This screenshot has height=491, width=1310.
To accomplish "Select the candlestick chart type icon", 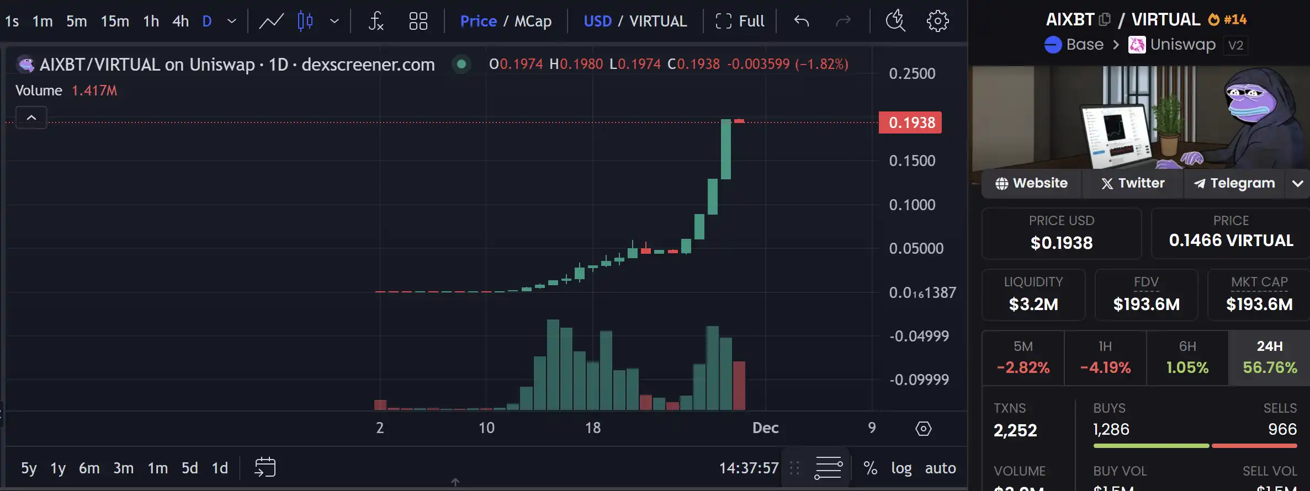I will [305, 22].
